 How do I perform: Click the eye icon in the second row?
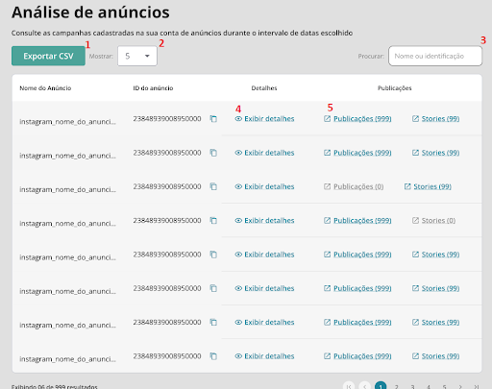point(238,153)
